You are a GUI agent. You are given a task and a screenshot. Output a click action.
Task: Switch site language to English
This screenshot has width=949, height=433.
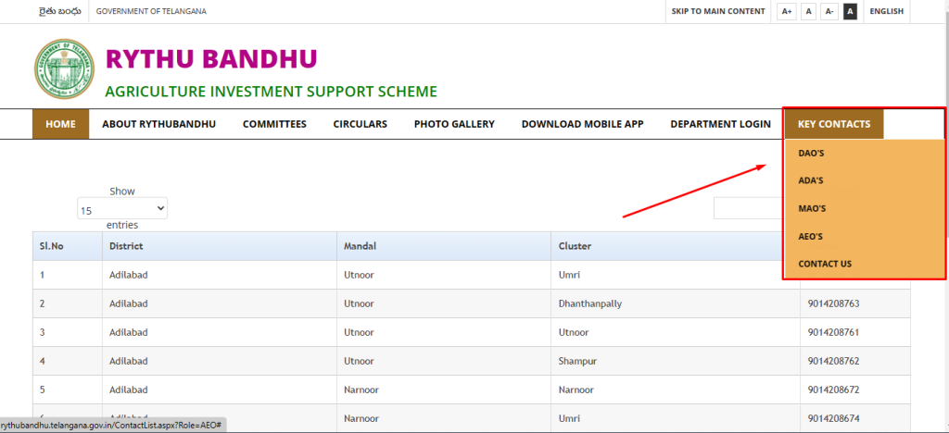point(886,11)
